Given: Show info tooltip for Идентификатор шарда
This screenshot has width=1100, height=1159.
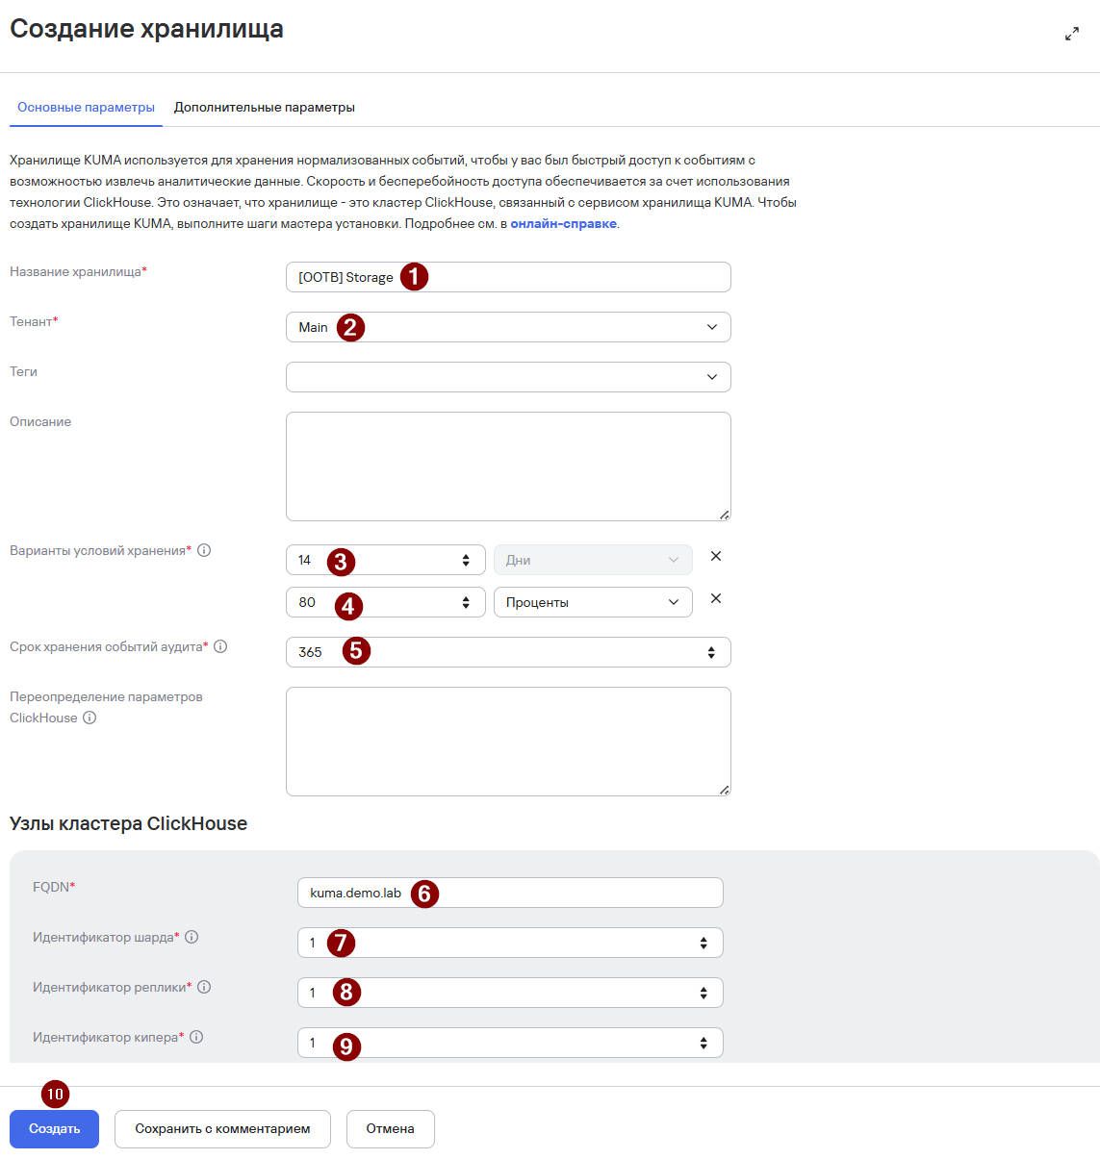Looking at the screenshot, I should (x=192, y=937).
